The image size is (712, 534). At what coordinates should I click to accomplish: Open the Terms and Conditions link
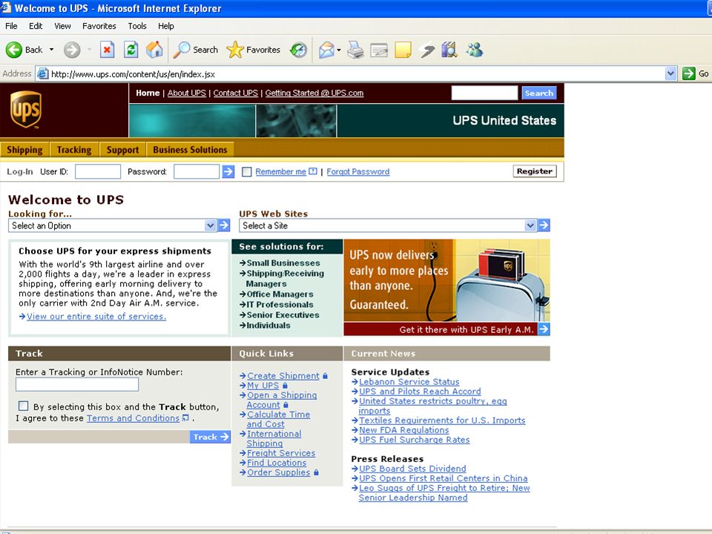pyautogui.click(x=133, y=418)
